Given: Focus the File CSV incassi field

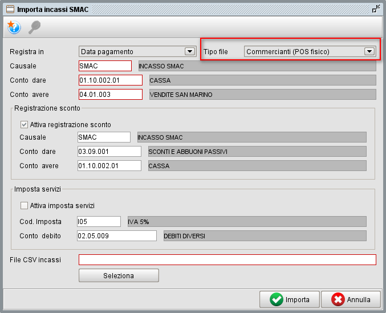Looking at the screenshot, I should click(227, 259).
